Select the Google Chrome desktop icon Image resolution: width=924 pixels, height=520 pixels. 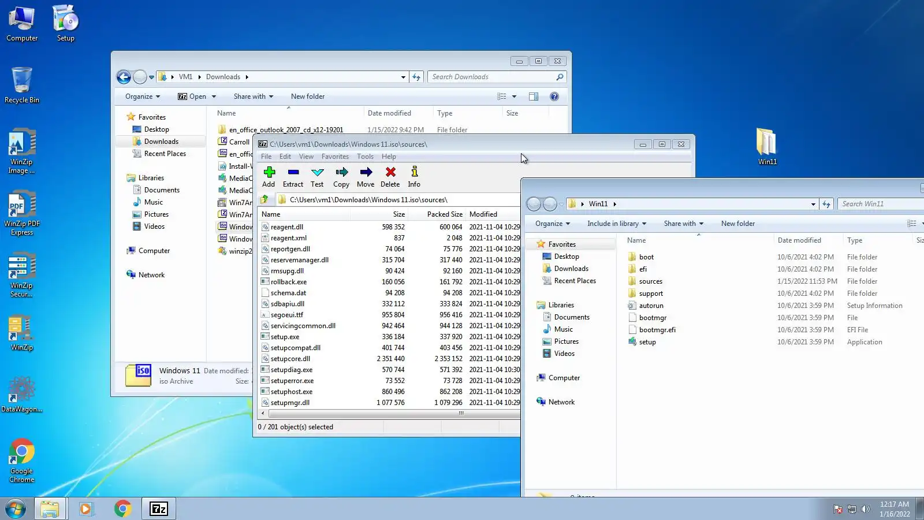click(x=22, y=460)
